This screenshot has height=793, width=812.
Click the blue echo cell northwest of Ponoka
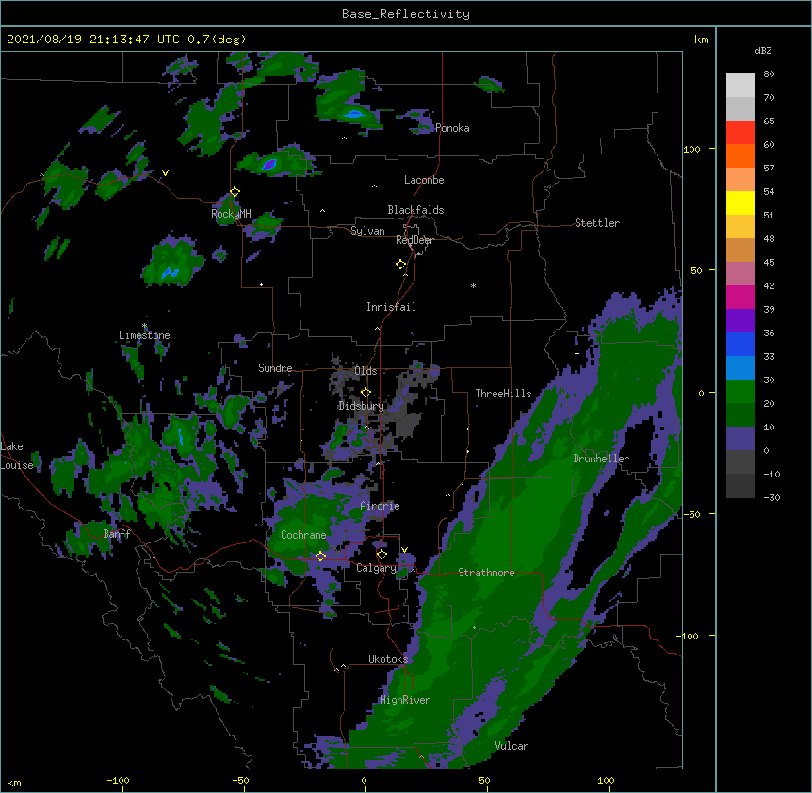353,114
